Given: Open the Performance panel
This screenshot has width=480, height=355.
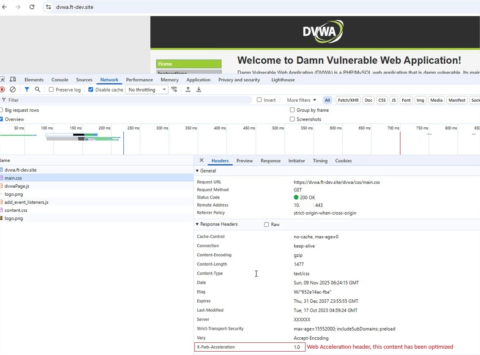Looking at the screenshot, I should (x=139, y=80).
